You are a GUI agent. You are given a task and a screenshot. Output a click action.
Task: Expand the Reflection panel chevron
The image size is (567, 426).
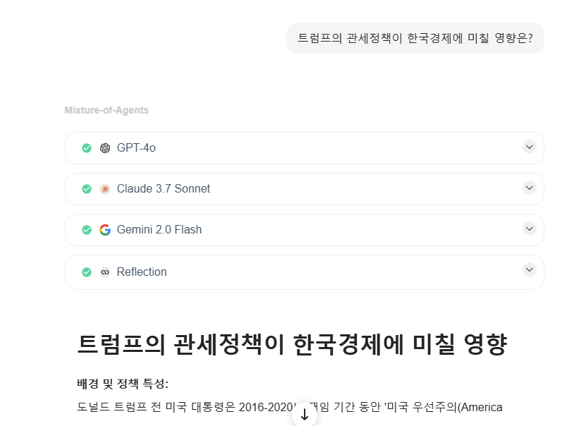[530, 269]
